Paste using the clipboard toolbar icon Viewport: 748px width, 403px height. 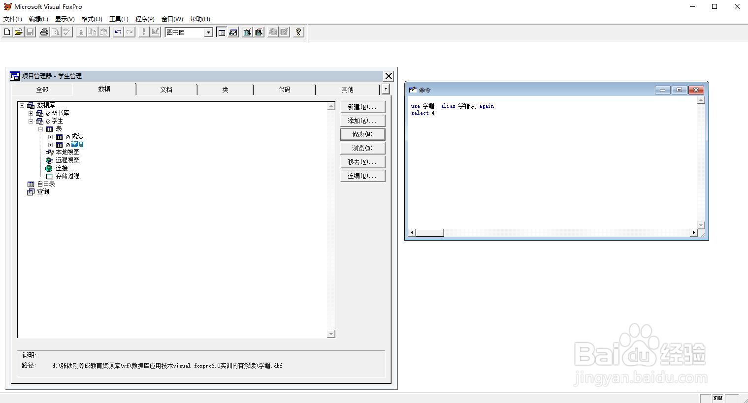pos(104,32)
